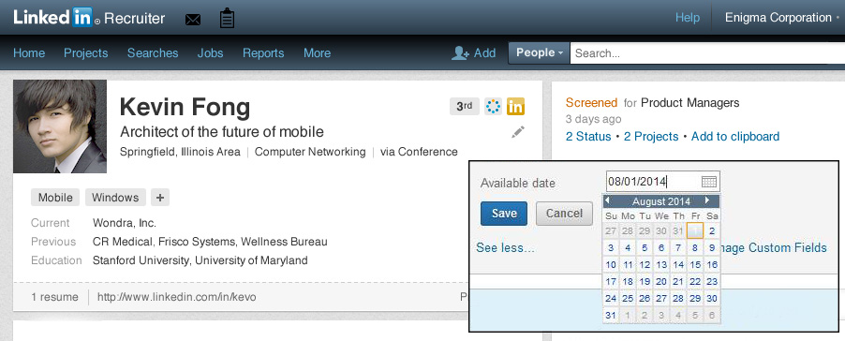Go to next month in calendar
845x341 pixels.
click(707, 200)
